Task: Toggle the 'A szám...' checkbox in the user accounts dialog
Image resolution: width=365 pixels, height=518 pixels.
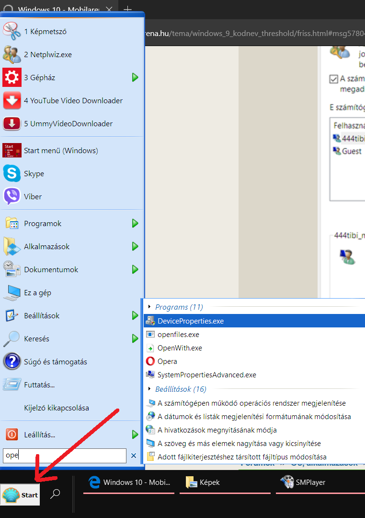Action: point(333,79)
